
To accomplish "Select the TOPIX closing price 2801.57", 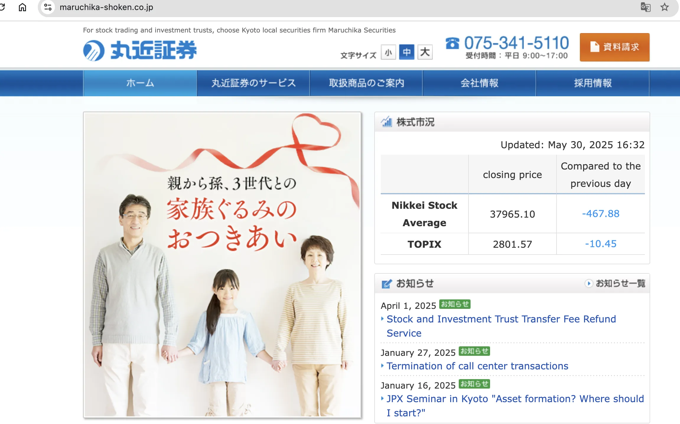I will coord(512,244).
